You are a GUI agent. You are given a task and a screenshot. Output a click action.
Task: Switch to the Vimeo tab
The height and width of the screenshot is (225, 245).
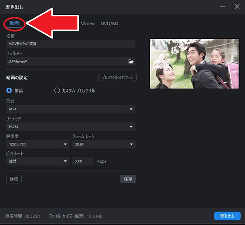pyautogui.click(x=88, y=23)
